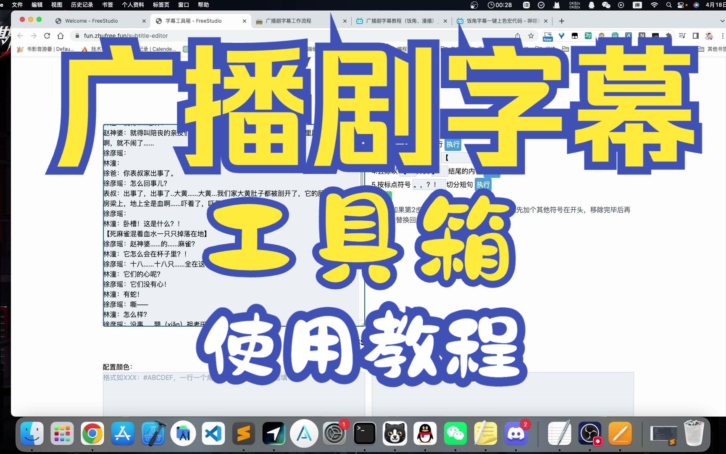Open System Preferences from the Dock

click(334, 433)
